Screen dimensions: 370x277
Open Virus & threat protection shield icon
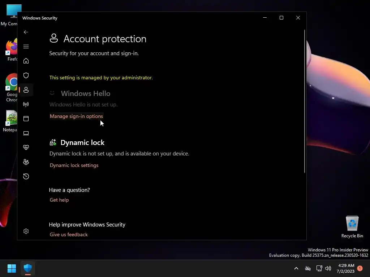(x=26, y=75)
